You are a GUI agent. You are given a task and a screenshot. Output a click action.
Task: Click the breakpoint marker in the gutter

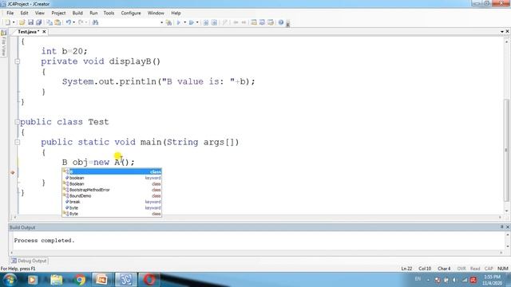tap(13, 172)
